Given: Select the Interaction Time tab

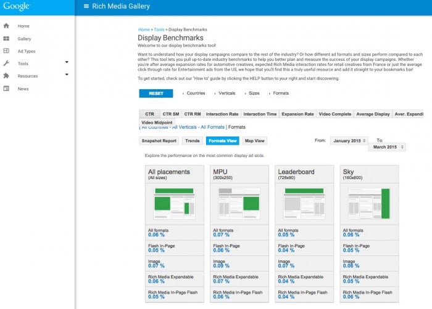Looking at the screenshot, I should point(260,114).
